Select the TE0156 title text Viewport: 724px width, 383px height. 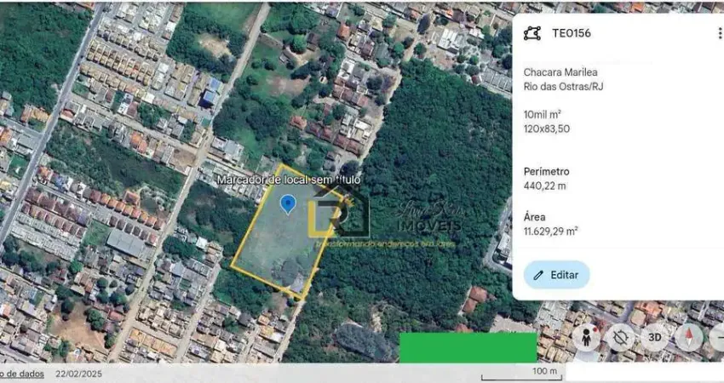(x=572, y=33)
